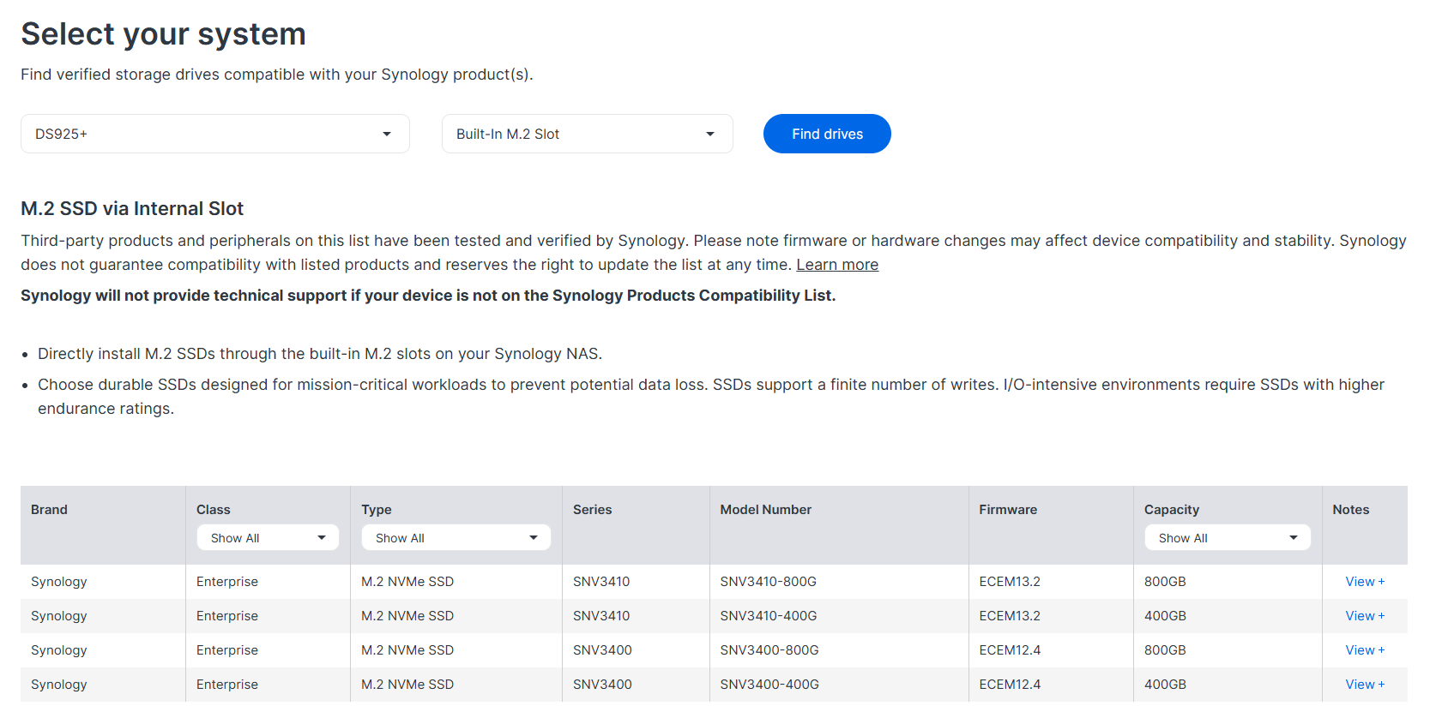Expand the Type Show All filter
Screen dimensions: 1430x724
(456, 537)
